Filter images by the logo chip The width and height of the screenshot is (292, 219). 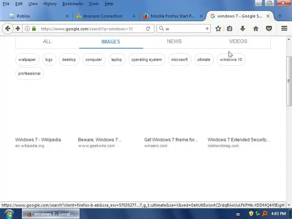49,59
